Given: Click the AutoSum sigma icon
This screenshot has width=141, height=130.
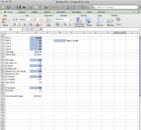Looking at the screenshot, I should [x=68, y=7].
